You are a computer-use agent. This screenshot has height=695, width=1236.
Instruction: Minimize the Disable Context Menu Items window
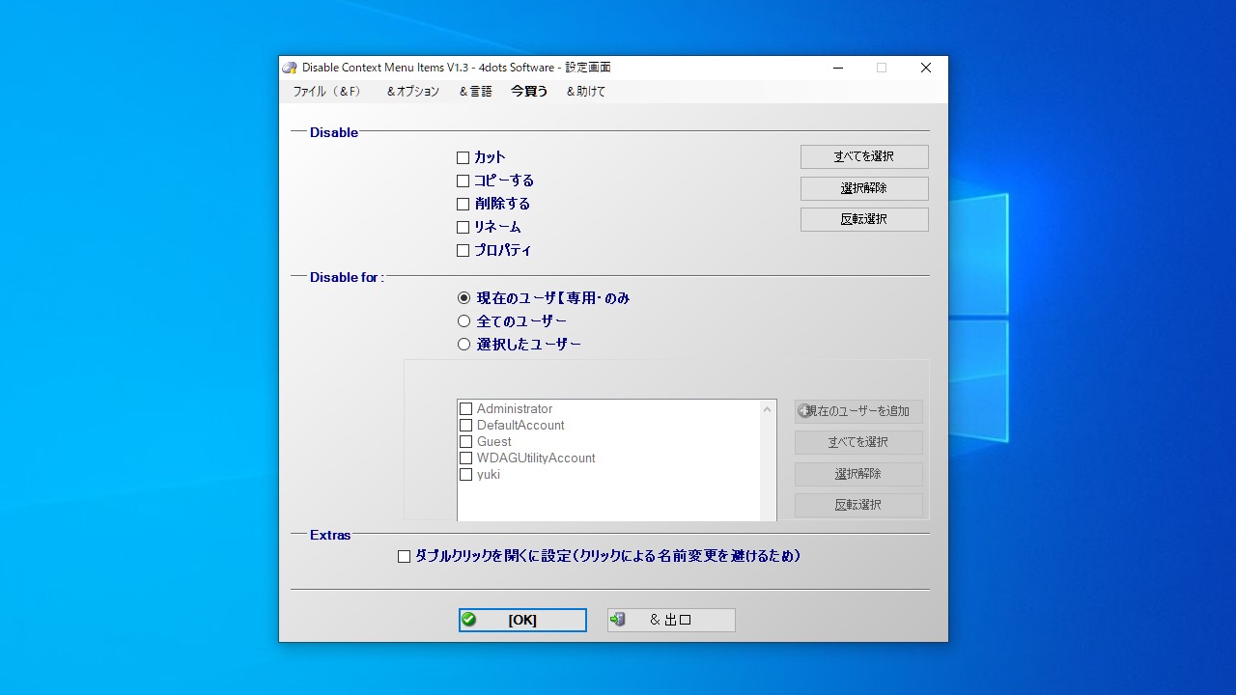tap(837, 68)
